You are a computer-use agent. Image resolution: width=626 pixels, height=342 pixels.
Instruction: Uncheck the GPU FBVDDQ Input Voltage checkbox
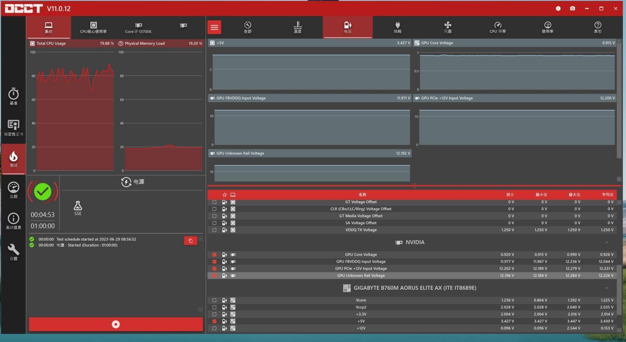214,262
